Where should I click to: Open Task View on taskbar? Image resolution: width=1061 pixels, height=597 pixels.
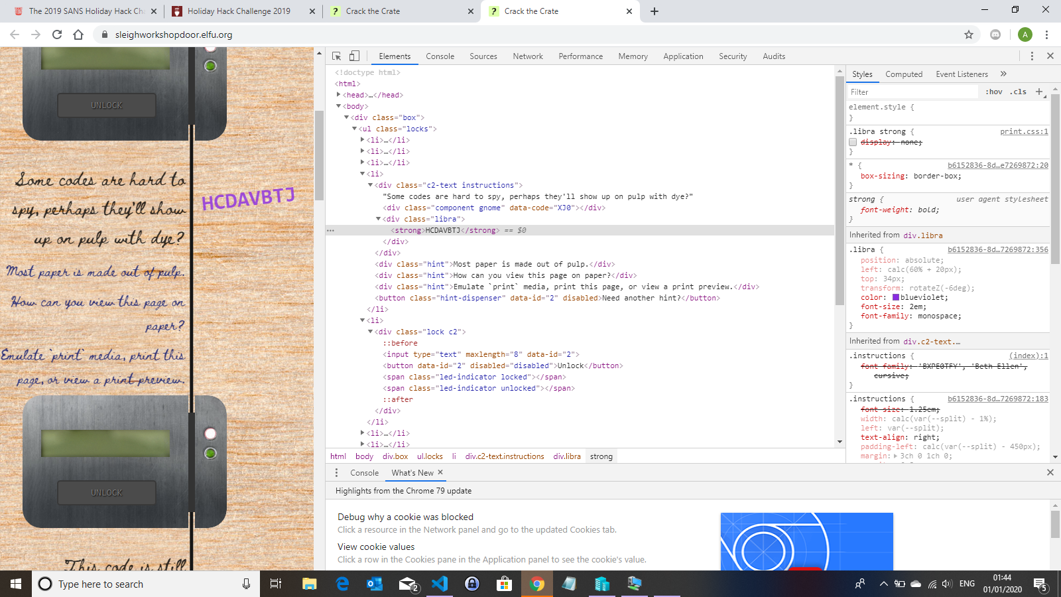(276, 584)
